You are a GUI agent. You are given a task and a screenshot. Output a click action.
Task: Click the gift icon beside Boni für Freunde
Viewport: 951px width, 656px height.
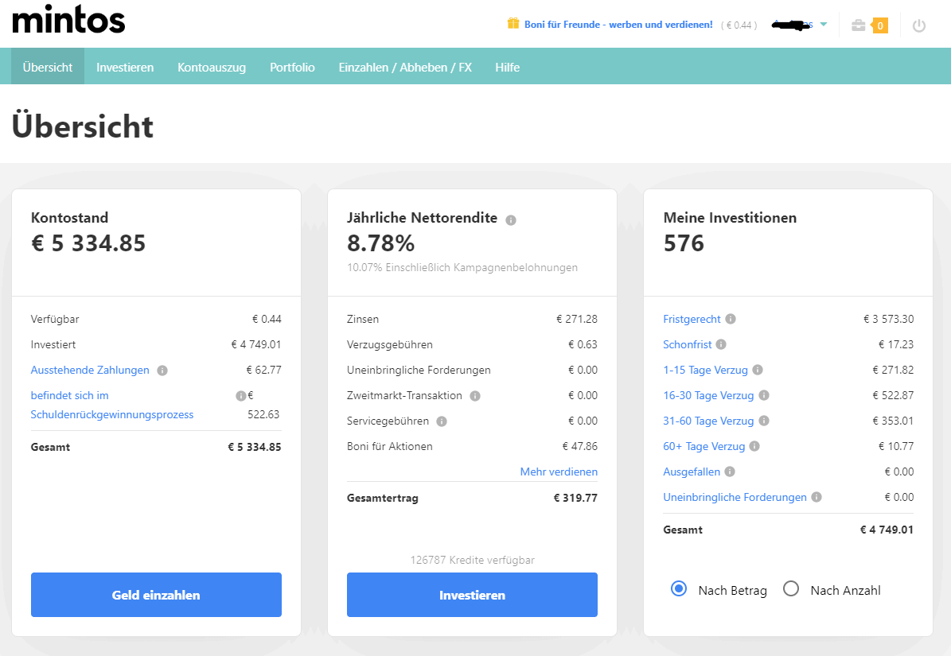click(513, 24)
